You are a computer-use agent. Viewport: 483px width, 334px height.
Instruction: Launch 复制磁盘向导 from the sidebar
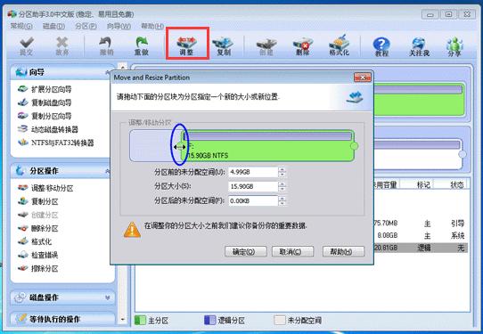(x=45, y=102)
